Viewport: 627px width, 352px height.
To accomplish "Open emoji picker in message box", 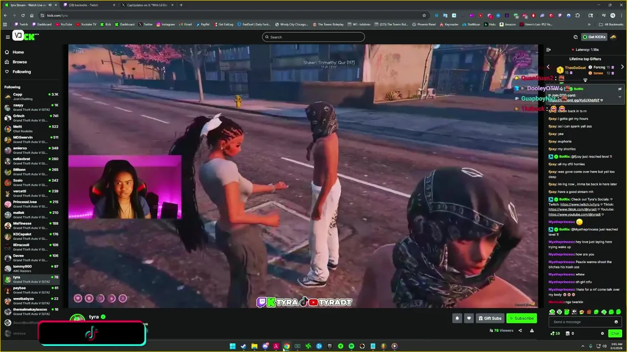I will [x=616, y=322].
